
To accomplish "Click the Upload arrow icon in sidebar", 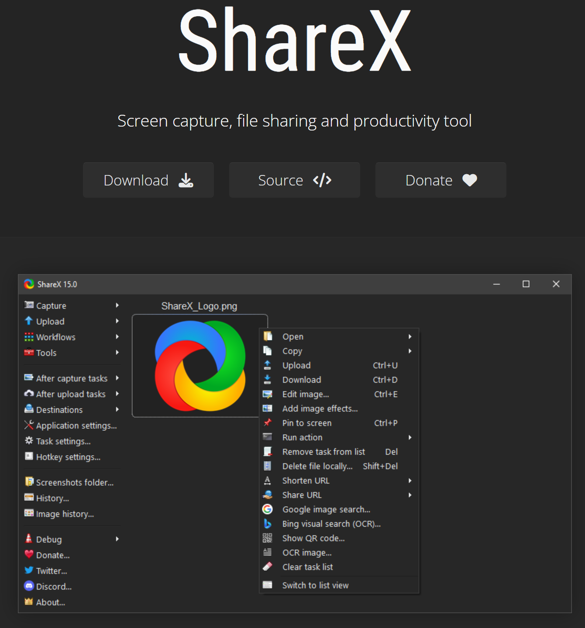I will tap(29, 321).
